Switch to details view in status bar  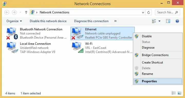(x=173, y=93)
